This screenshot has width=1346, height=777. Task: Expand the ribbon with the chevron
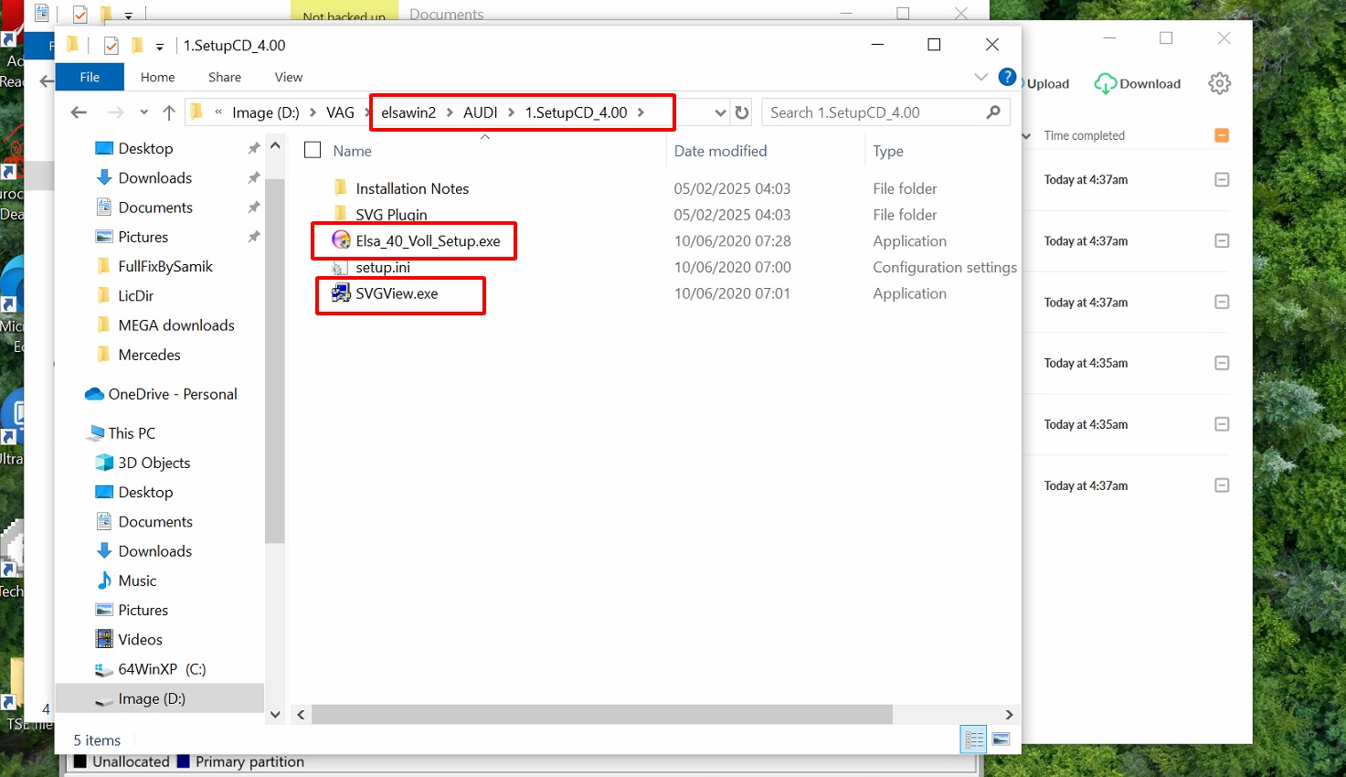(980, 77)
